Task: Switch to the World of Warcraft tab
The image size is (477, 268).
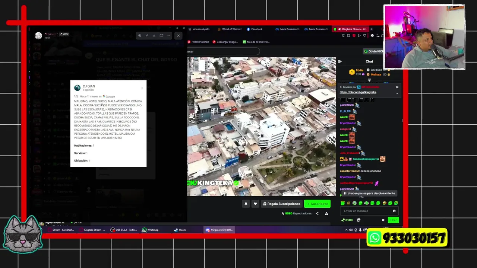Action: point(229,29)
